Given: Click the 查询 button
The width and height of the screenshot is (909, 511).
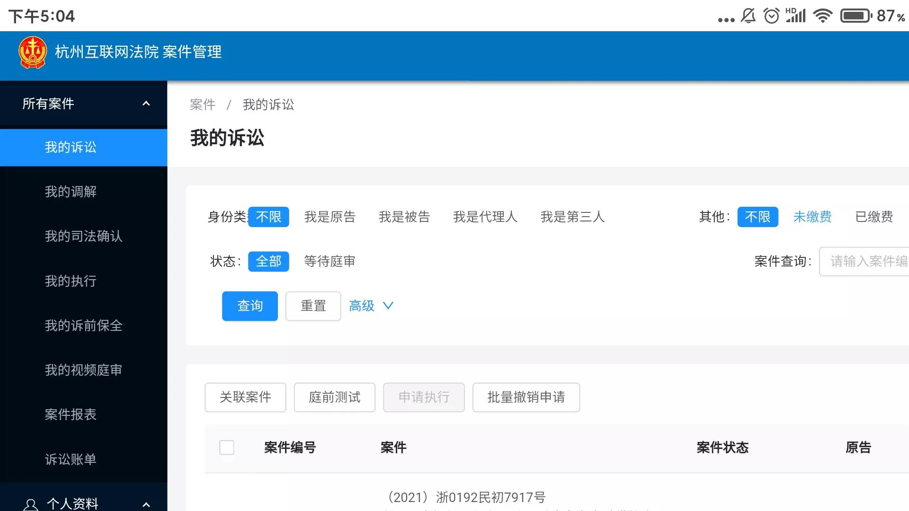Looking at the screenshot, I should click(x=250, y=306).
